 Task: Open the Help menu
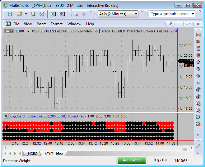90,24
